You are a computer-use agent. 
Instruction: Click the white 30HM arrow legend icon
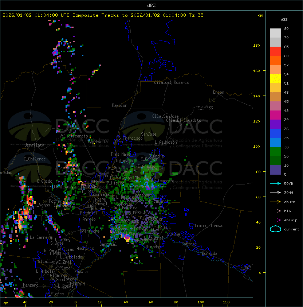click(275, 193)
